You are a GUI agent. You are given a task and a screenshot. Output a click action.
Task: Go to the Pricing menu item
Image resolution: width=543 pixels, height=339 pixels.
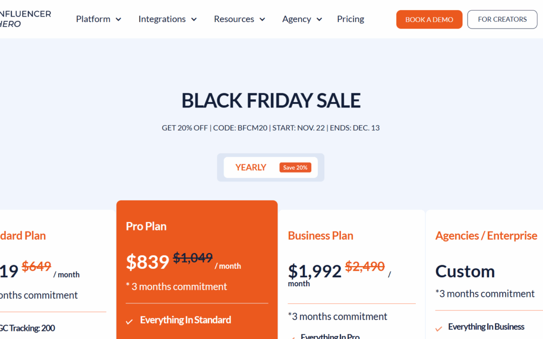coord(350,19)
